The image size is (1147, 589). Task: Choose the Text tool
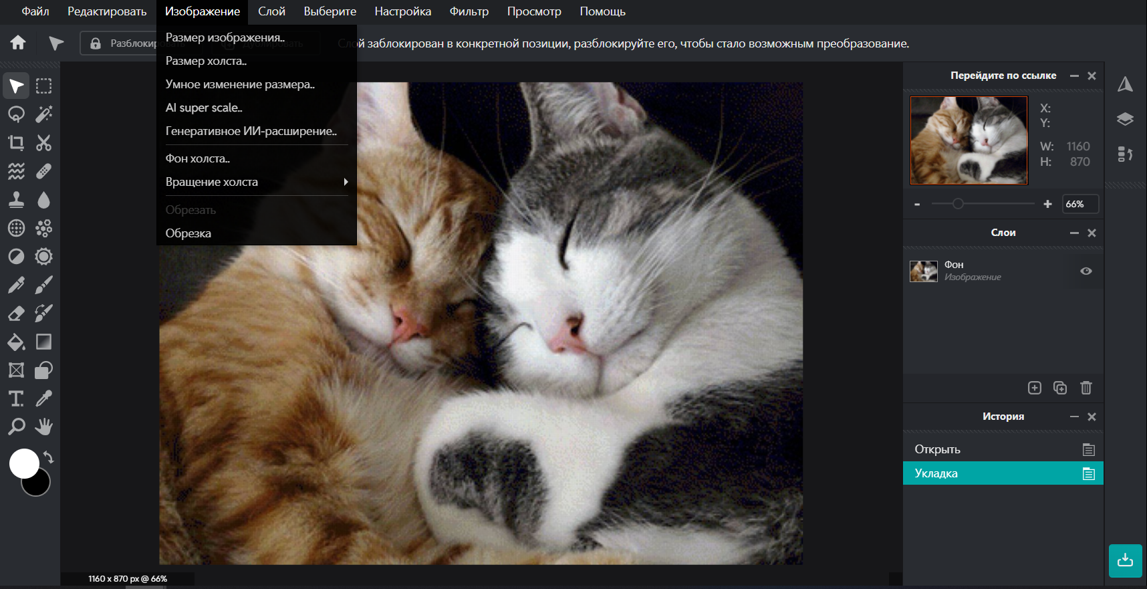click(16, 399)
